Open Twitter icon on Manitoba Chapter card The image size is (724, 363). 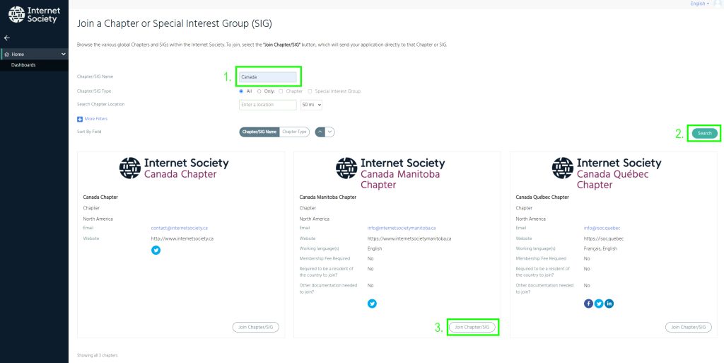coord(372,304)
